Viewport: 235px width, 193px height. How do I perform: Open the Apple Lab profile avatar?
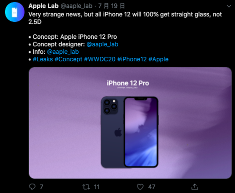pos(14,12)
